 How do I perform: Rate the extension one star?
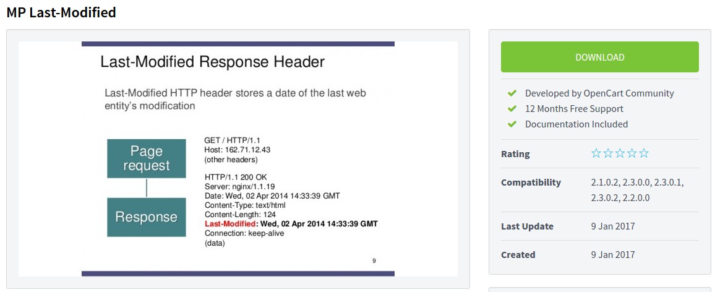click(596, 153)
